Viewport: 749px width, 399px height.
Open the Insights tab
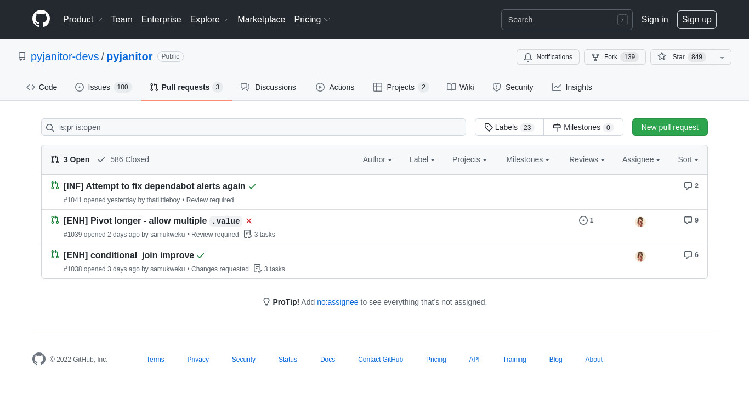[572, 87]
